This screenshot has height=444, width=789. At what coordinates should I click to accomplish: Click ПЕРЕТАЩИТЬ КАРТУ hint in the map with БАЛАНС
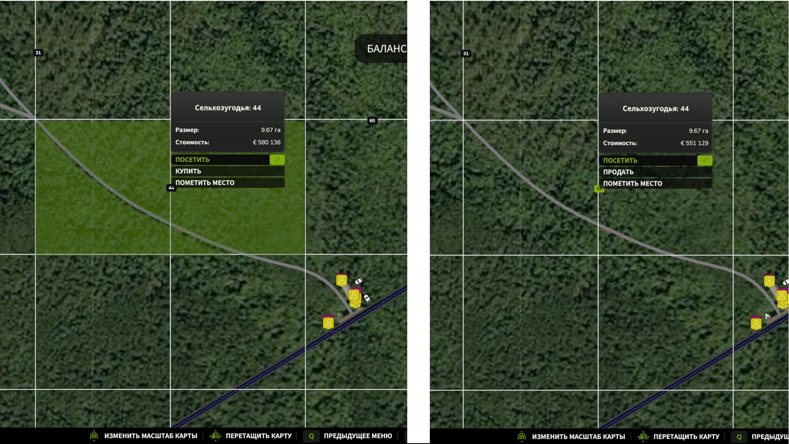coord(258,436)
